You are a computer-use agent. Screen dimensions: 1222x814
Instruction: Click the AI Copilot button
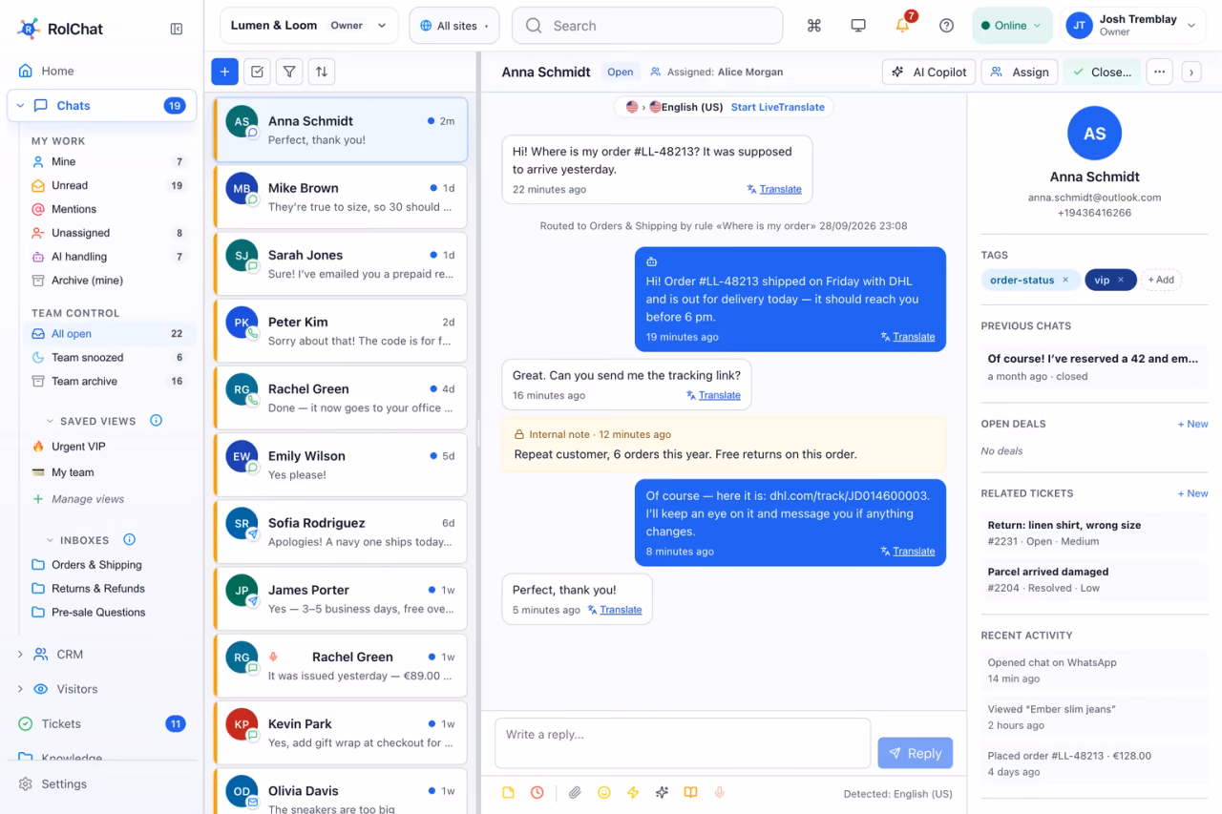pos(929,72)
